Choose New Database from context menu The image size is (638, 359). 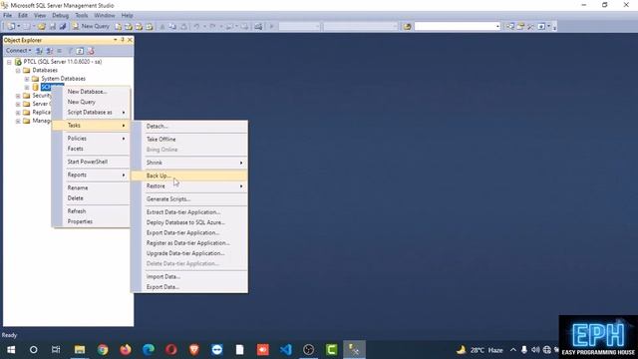pos(91,92)
